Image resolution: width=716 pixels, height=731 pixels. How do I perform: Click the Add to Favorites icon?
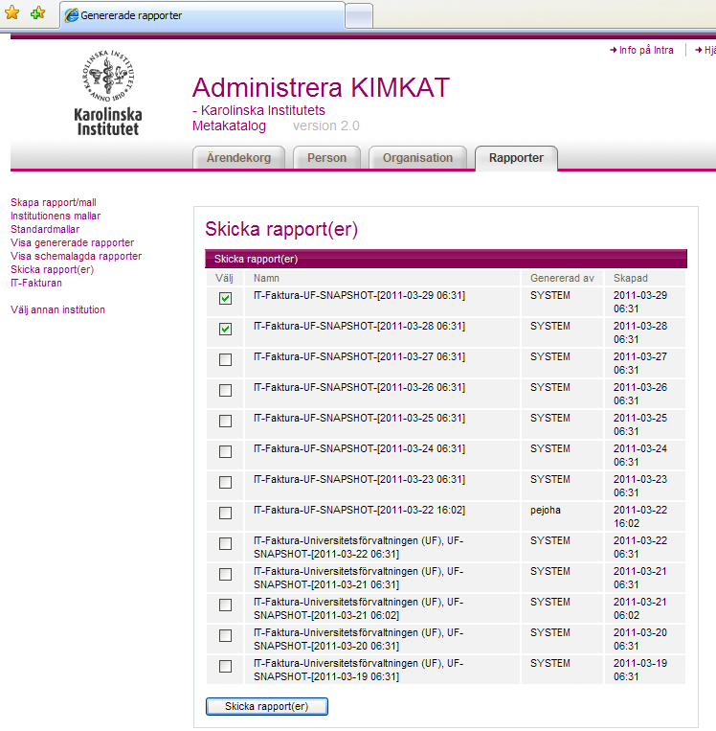[37, 13]
